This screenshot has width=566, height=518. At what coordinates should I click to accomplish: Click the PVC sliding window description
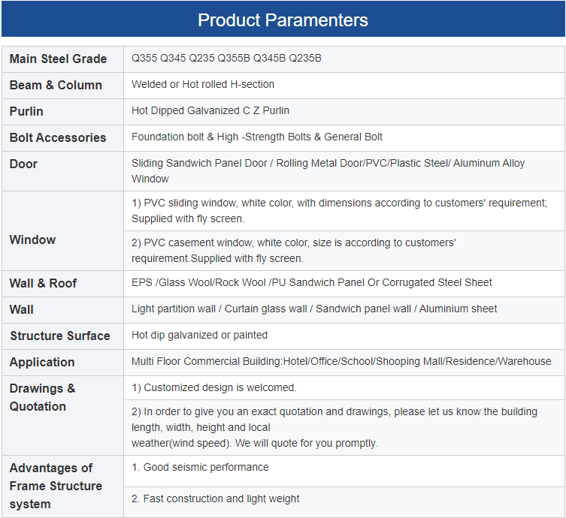[338, 211]
